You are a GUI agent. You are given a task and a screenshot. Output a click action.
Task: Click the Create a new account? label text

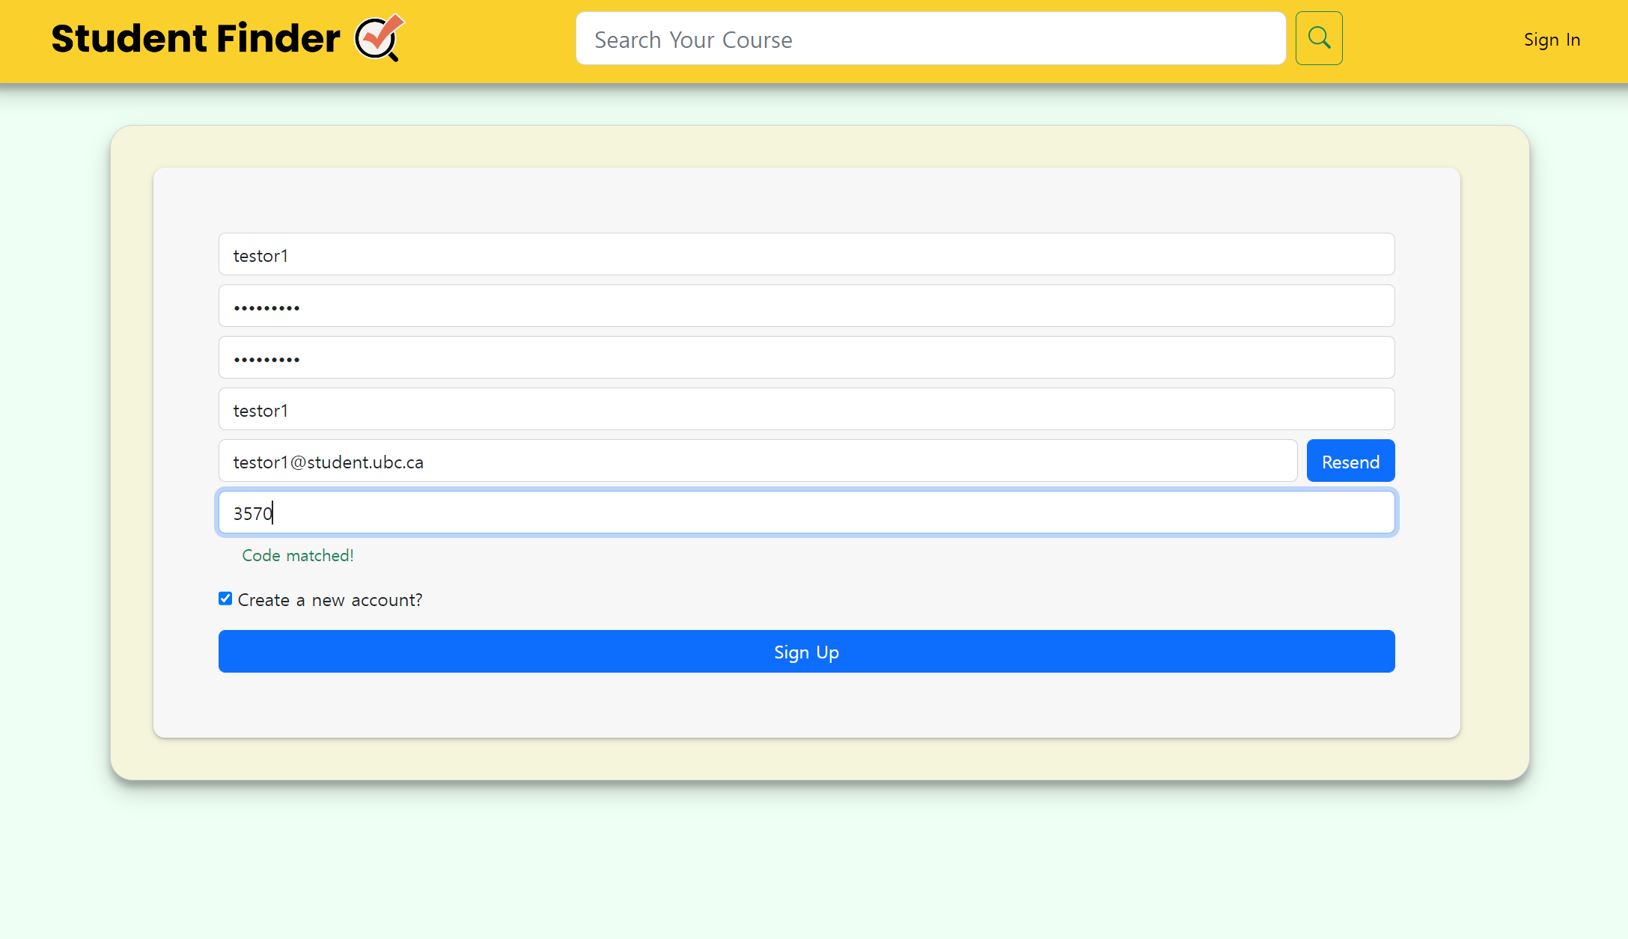pos(330,600)
